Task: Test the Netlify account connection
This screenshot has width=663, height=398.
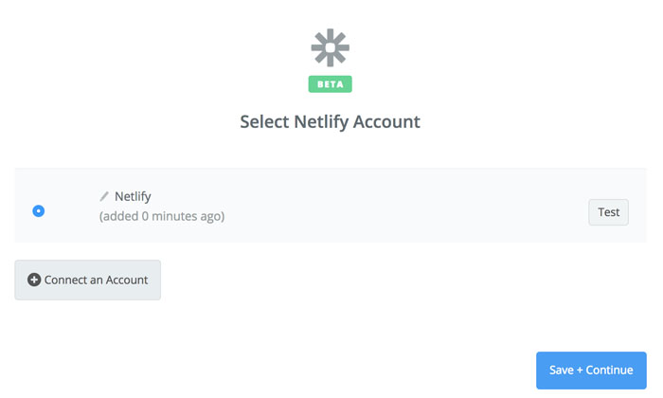Action: 608,212
